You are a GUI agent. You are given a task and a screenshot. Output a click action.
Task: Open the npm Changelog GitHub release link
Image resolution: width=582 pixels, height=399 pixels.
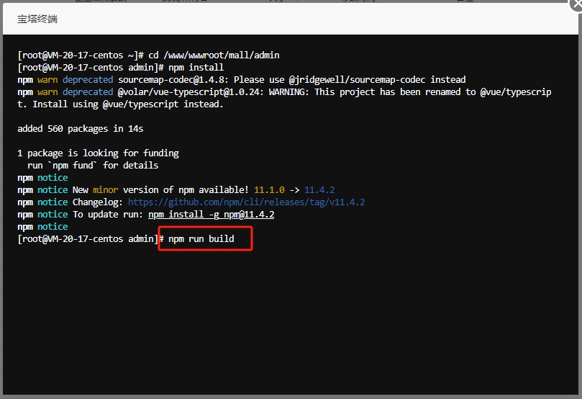(x=246, y=202)
